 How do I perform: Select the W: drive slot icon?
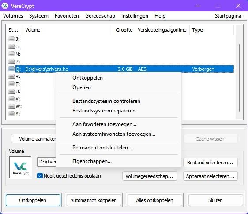point(11,106)
